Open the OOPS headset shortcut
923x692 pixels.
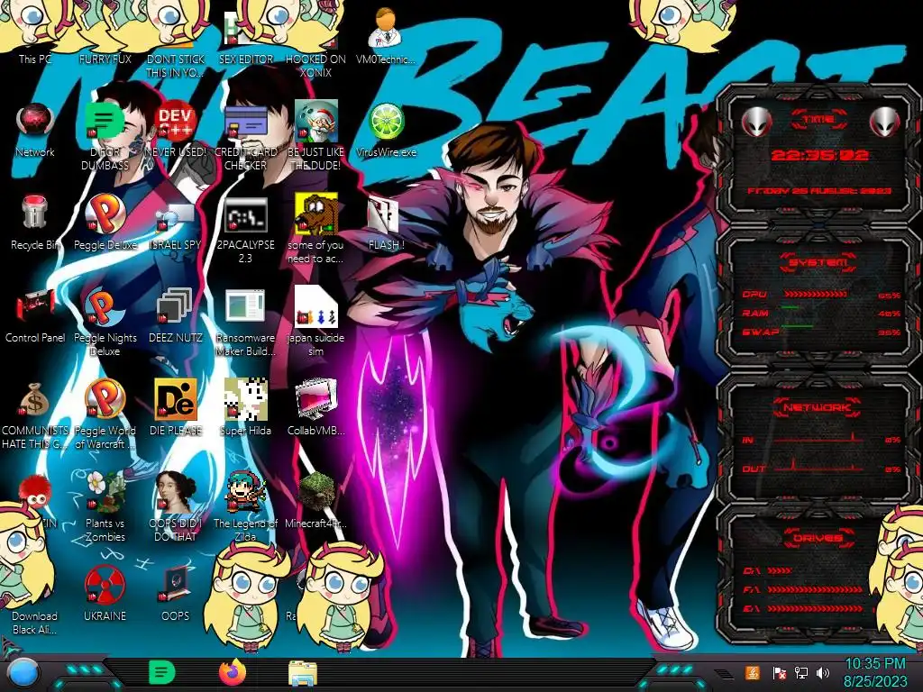(x=176, y=593)
